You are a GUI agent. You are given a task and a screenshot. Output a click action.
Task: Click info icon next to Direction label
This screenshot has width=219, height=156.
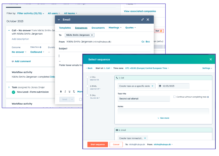(40, 47)
